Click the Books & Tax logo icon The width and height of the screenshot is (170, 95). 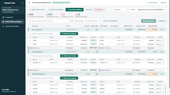3,3
